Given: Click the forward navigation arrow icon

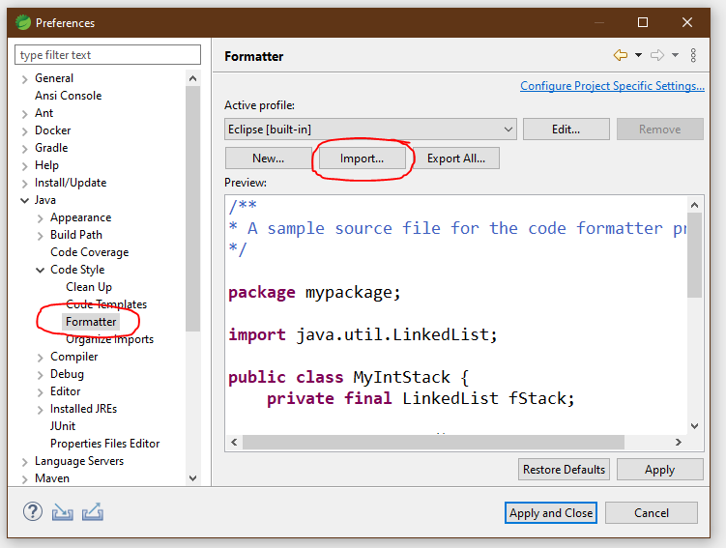Looking at the screenshot, I should pyautogui.click(x=657, y=55).
